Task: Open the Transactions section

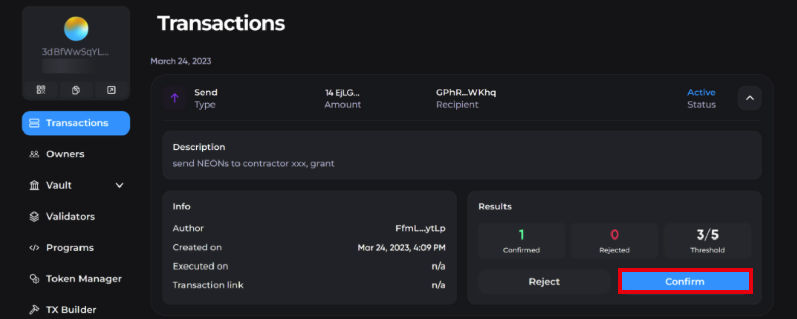Action: [x=76, y=123]
